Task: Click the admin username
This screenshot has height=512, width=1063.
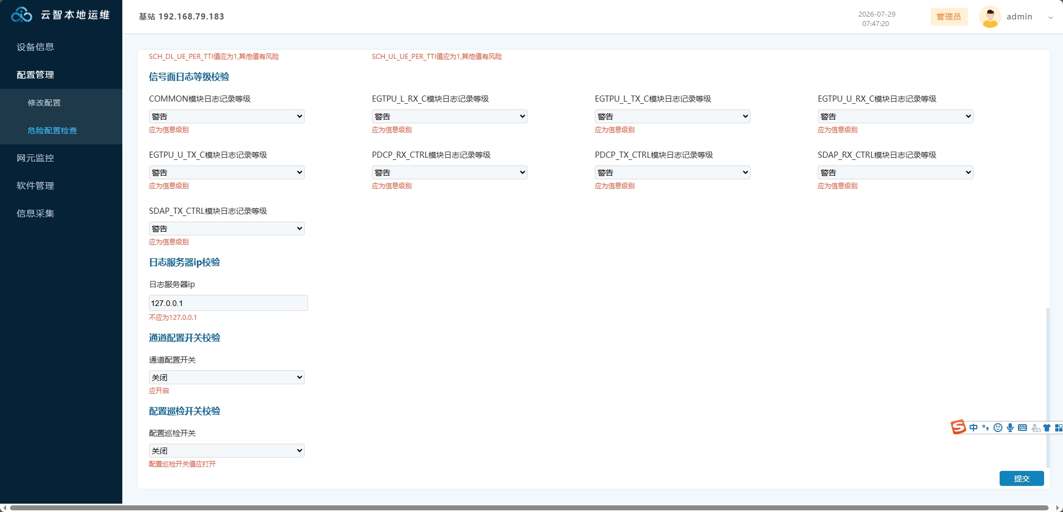Action: pyautogui.click(x=1019, y=17)
